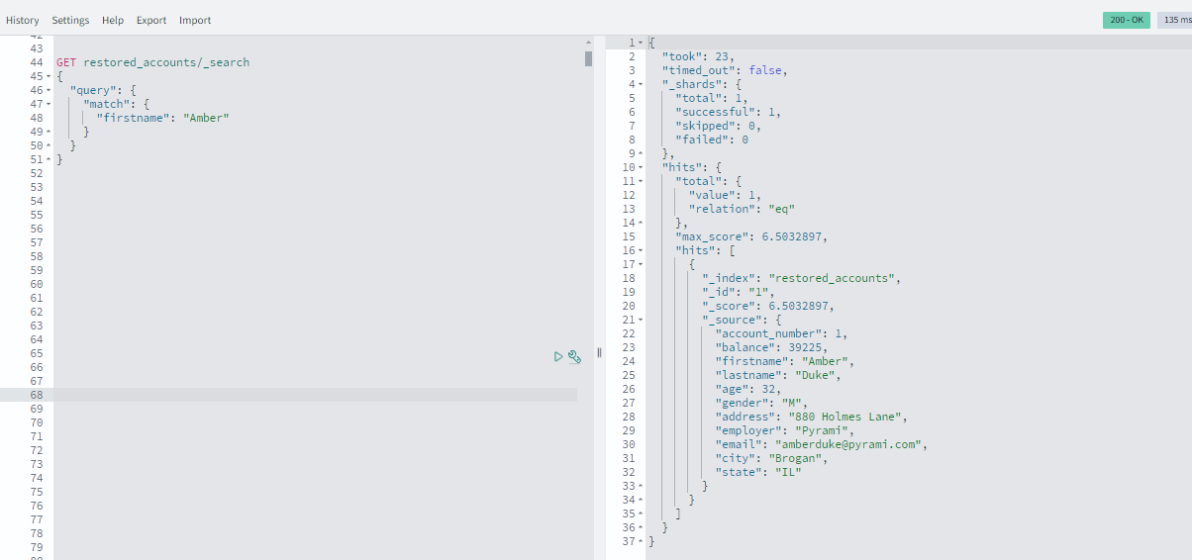
Task: Click the "relation": "eq" line
Action: tap(742, 209)
